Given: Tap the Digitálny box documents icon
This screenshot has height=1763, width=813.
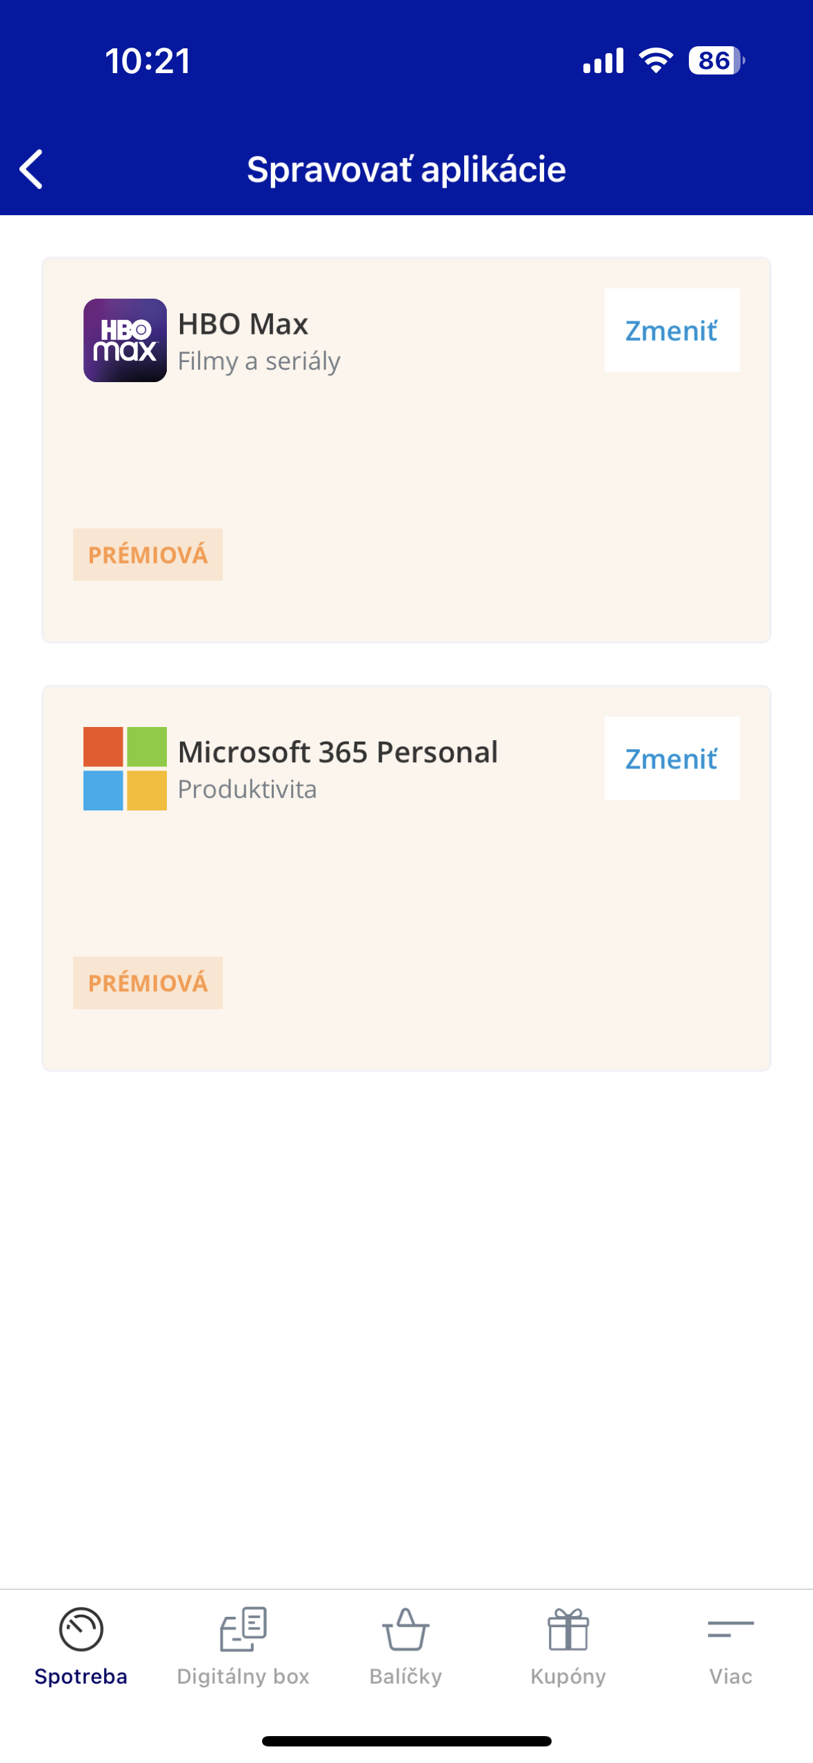Looking at the screenshot, I should 243,1629.
